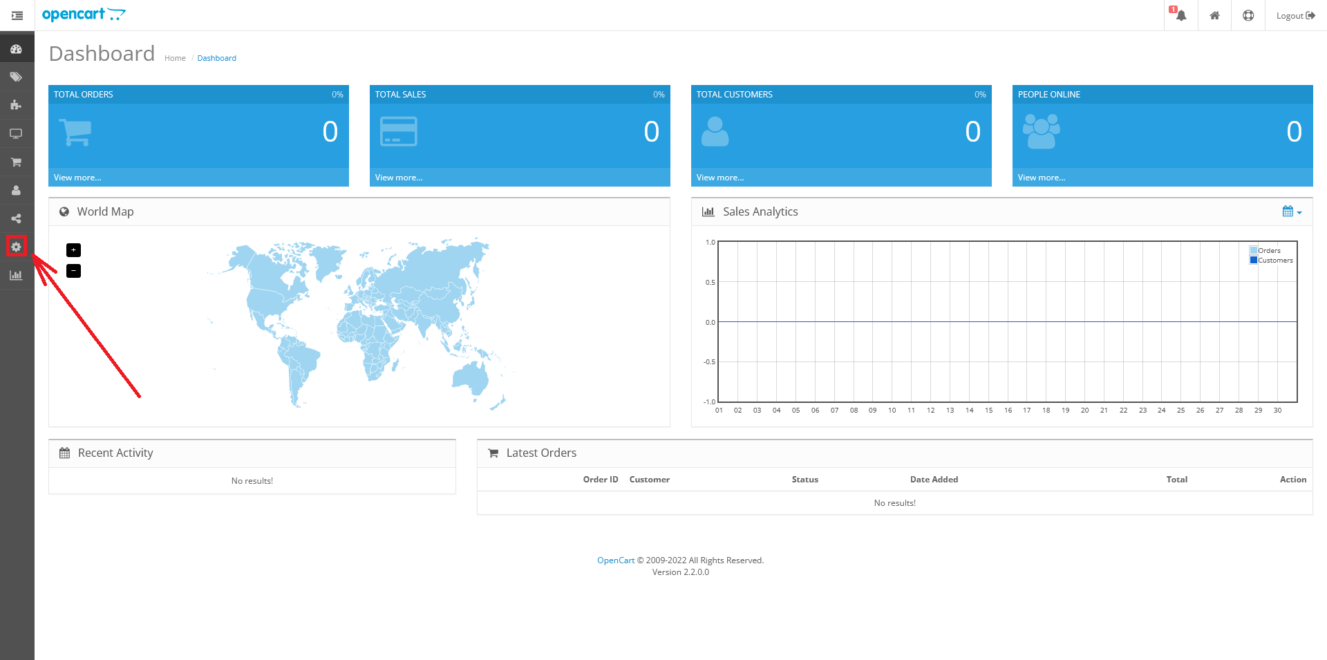Click Australia on the world map
The image size is (1327, 660).
(471, 378)
